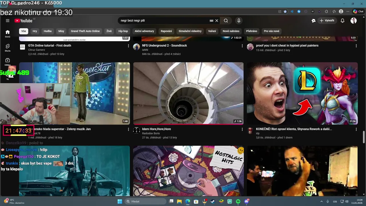The height and width of the screenshot is (206, 366).
Task: Open Radoslav Boris channel name
Action: [x=151, y=133]
